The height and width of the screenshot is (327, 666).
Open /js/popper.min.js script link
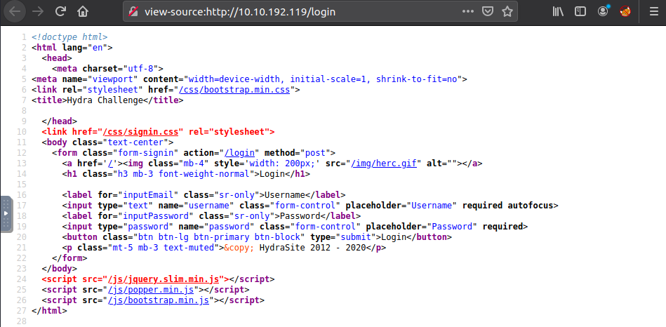pos(151,290)
